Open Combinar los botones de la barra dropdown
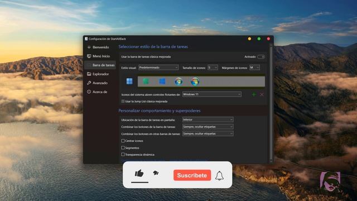357x201 pixels. [208, 127]
